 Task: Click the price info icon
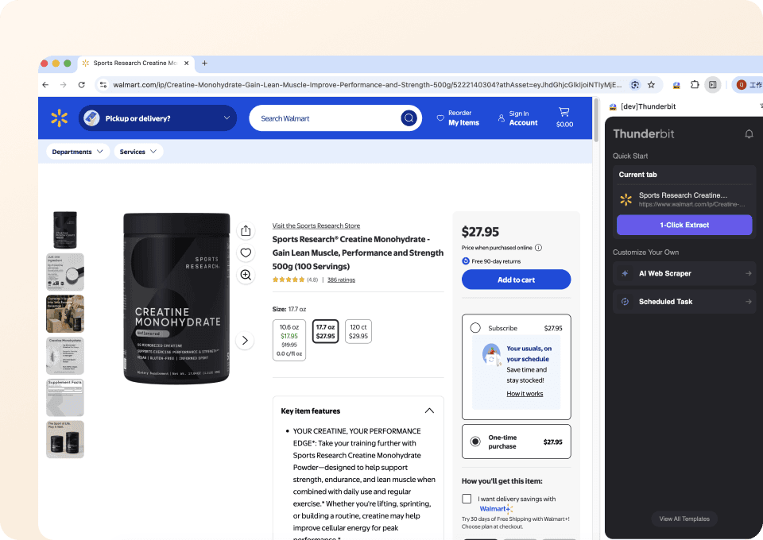tap(538, 248)
